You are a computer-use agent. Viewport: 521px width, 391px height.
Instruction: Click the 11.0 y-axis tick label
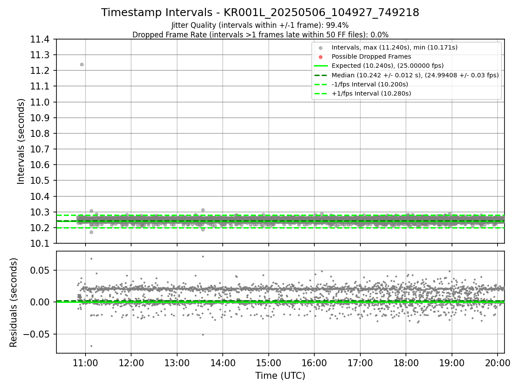pos(40,102)
